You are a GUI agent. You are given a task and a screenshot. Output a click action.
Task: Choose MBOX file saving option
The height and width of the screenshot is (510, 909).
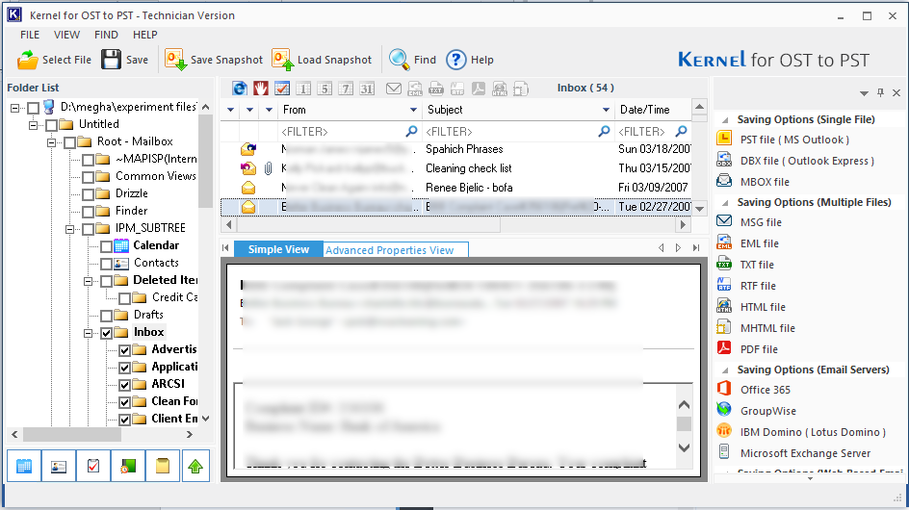(765, 182)
